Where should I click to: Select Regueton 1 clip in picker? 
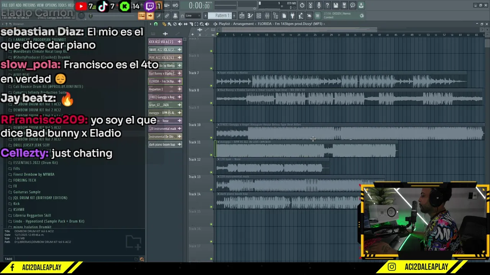point(165,89)
